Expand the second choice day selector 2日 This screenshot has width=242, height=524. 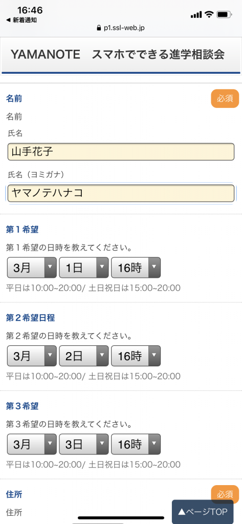coord(84,356)
